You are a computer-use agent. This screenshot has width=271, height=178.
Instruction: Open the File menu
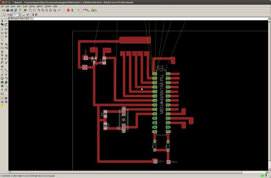coord(2,6)
